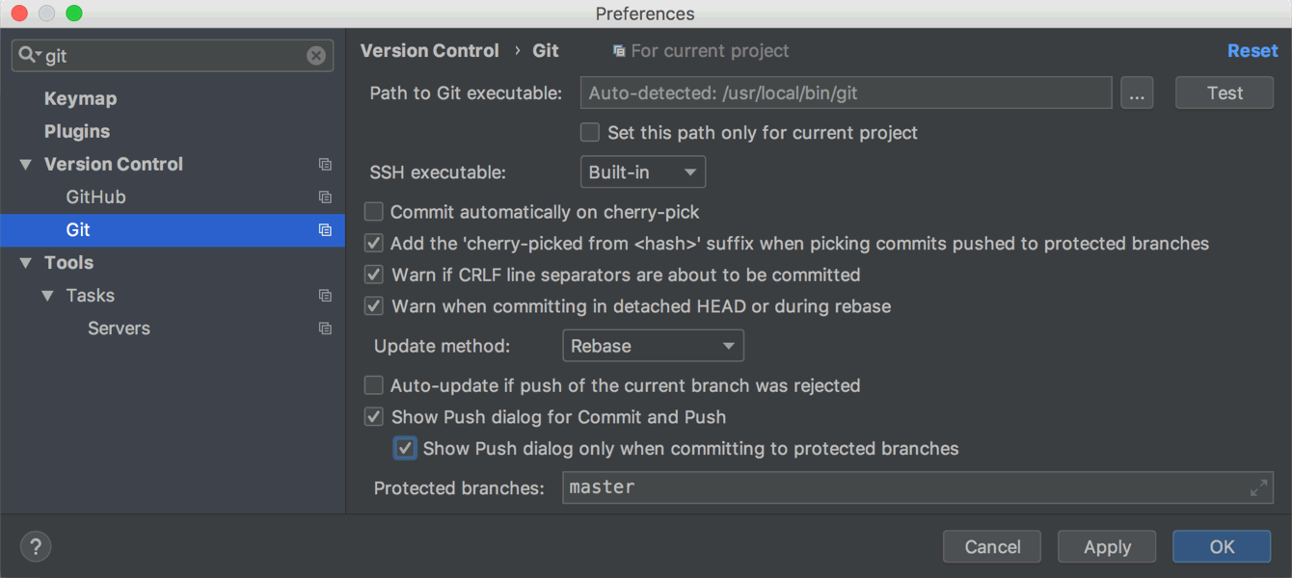
Task: Click project-level icon beside Version Control
Action: pos(325,165)
